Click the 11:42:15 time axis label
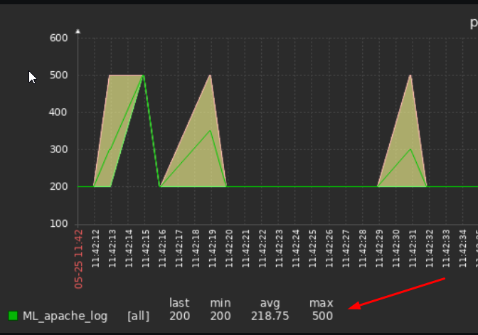 pos(145,249)
